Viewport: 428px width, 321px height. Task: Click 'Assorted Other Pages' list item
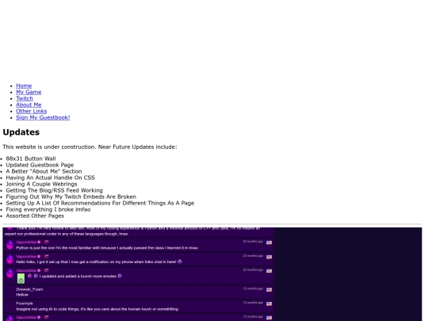click(35, 216)
